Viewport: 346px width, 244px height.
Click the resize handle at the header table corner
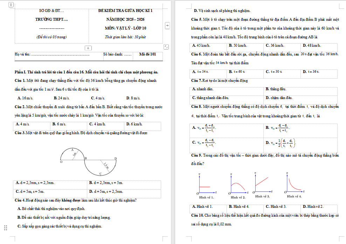[166, 47]
